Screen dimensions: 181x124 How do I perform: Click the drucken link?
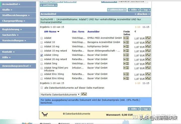pyautogui.click(x=142, y=14)
